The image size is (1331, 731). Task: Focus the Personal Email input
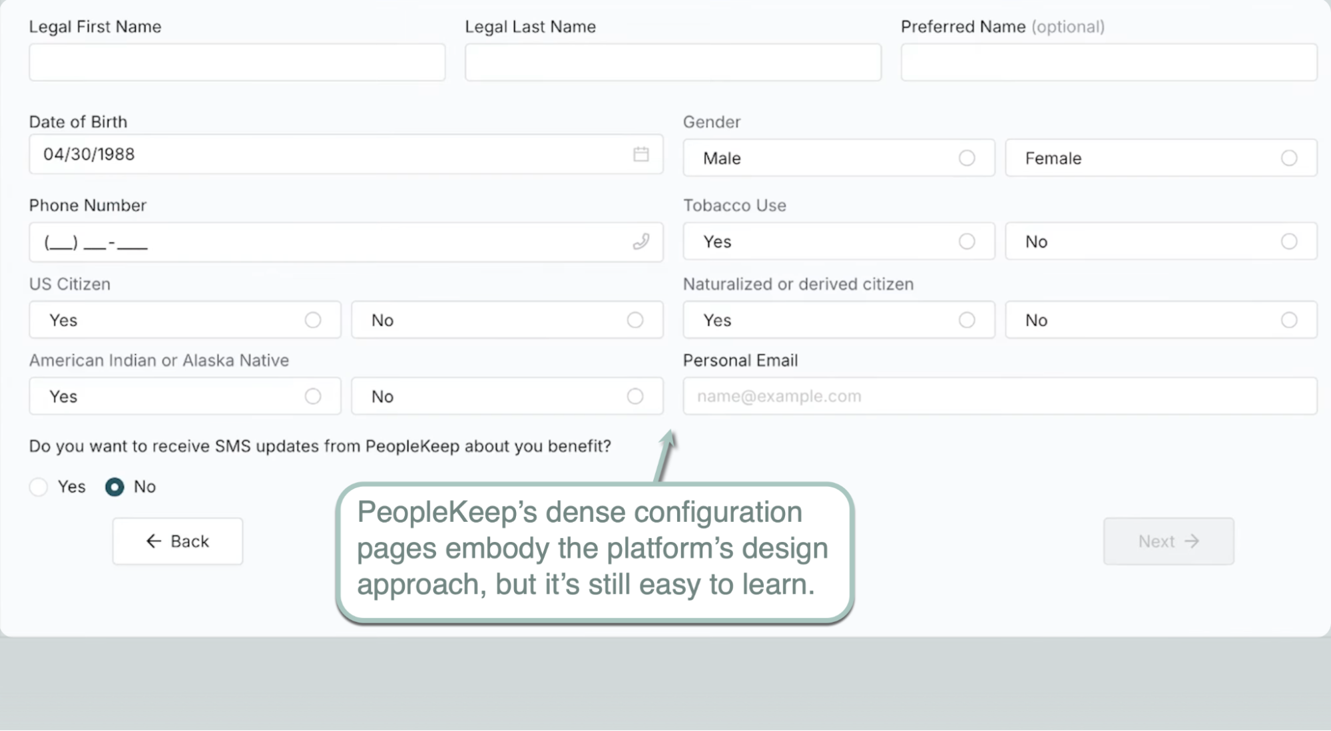point(999,397)
